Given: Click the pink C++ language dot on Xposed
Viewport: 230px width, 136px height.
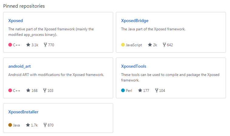Looking at the screenshot, I should (x=10, y=45).
